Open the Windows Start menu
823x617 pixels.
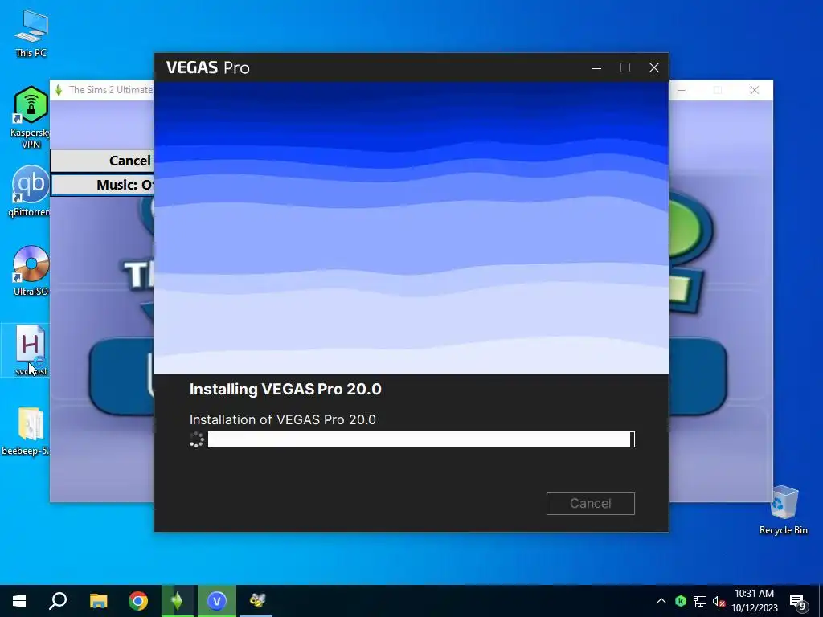click(19, 601)
